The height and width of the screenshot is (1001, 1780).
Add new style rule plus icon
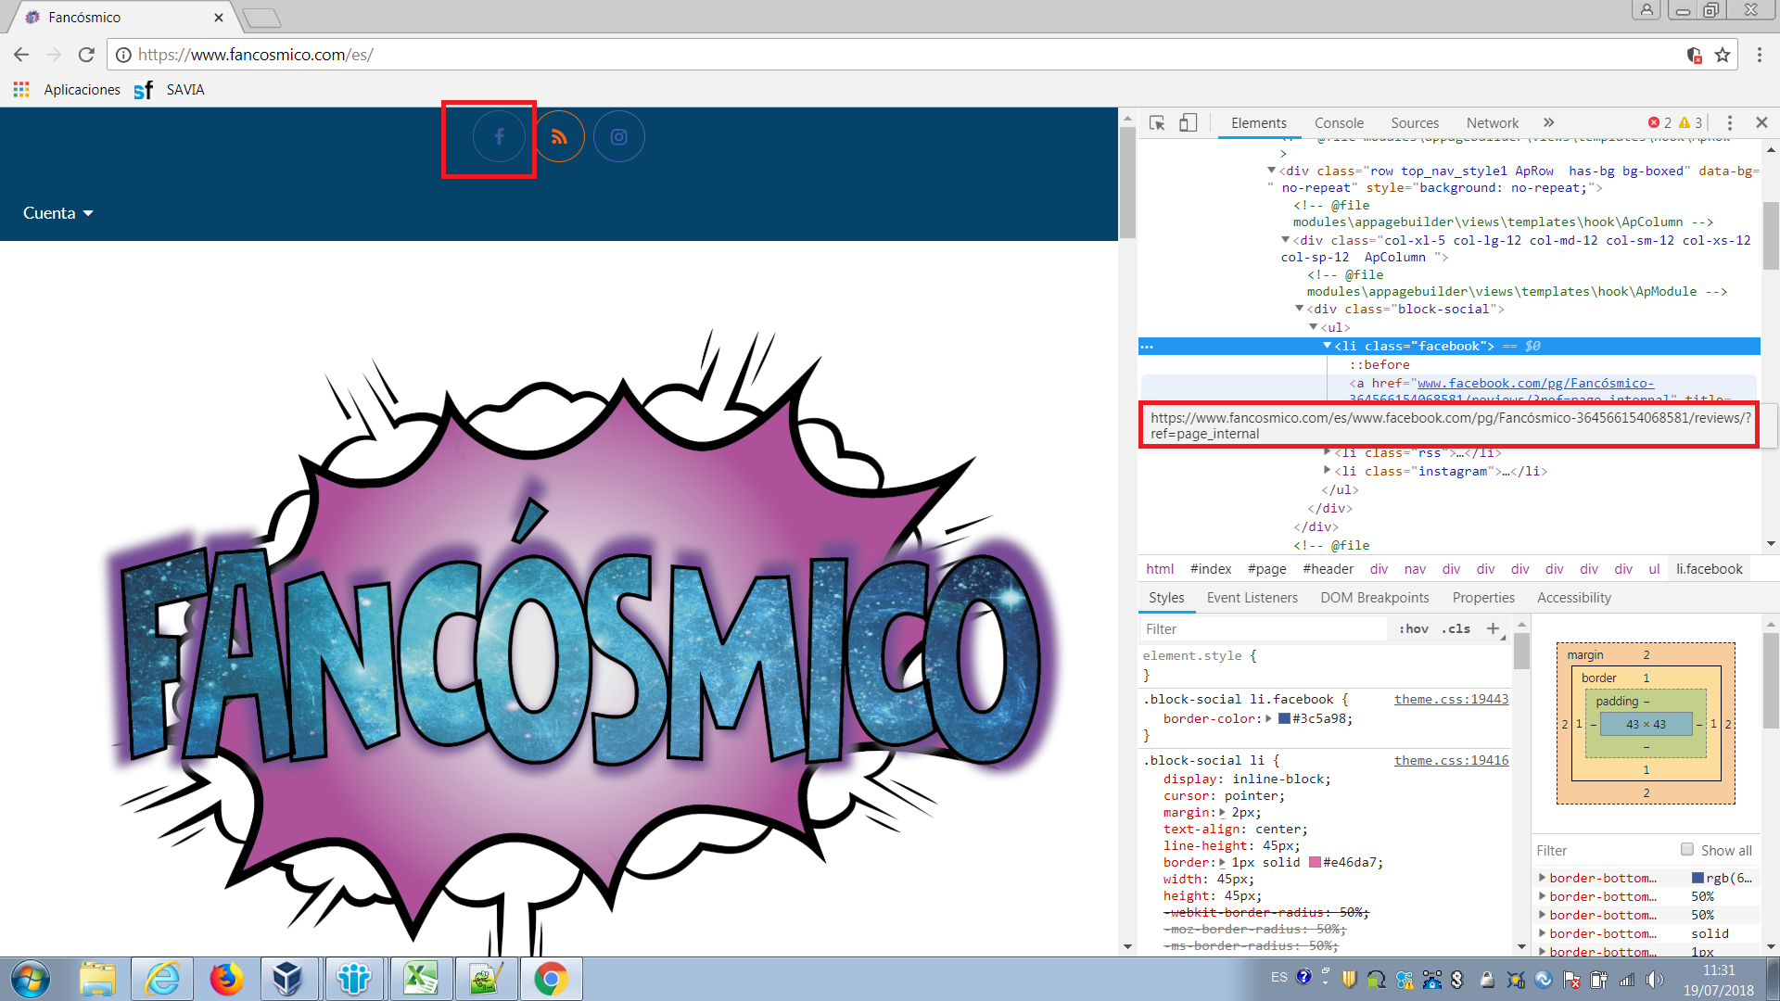(x=1493, y=628)
